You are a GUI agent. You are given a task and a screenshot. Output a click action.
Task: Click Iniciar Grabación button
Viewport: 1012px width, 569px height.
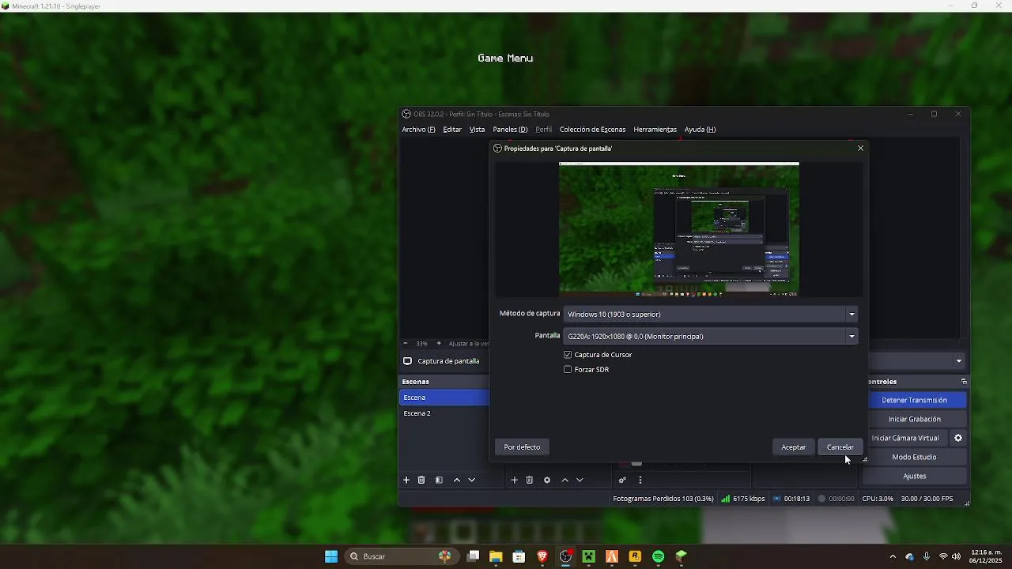click(914, 419)
